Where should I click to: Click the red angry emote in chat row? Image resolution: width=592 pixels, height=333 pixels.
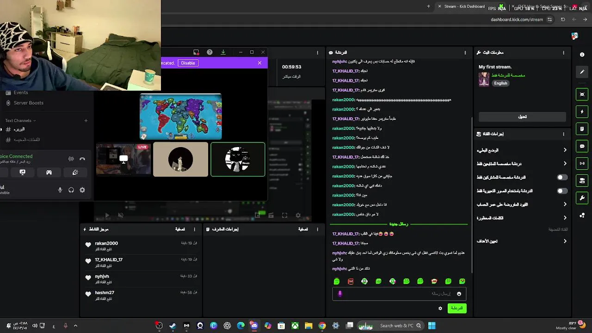click(351, 281)
